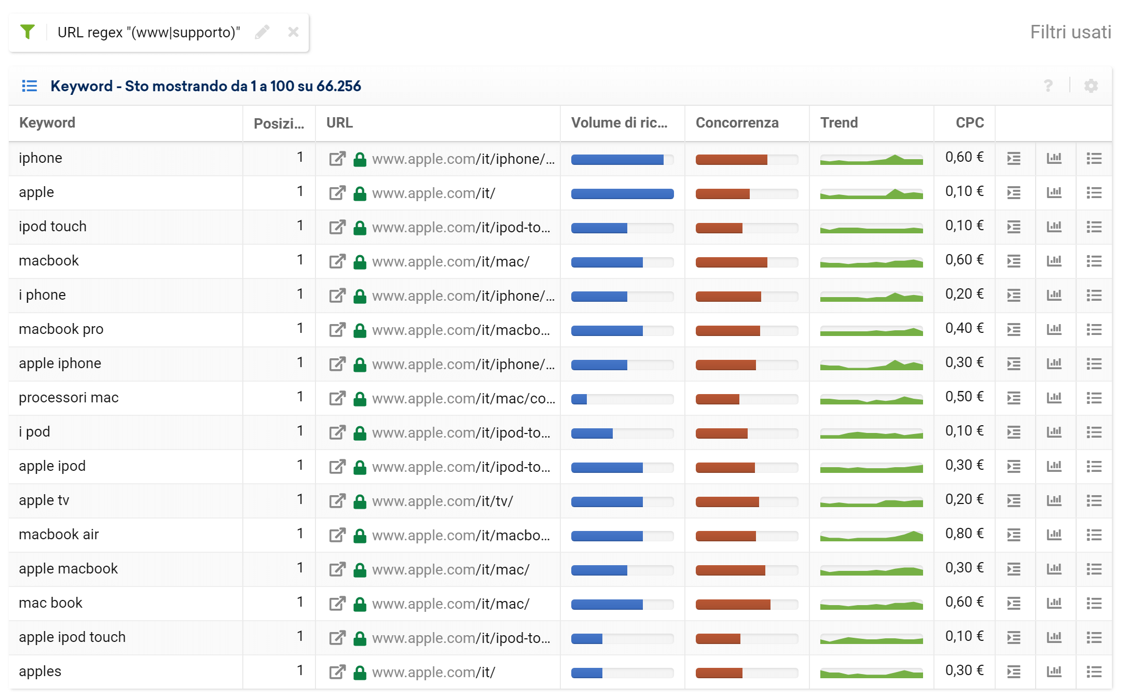Show SERP list icon for ipod touch row
The width and height of the screenshot is (1128, 700).
tap(1014, 227)
